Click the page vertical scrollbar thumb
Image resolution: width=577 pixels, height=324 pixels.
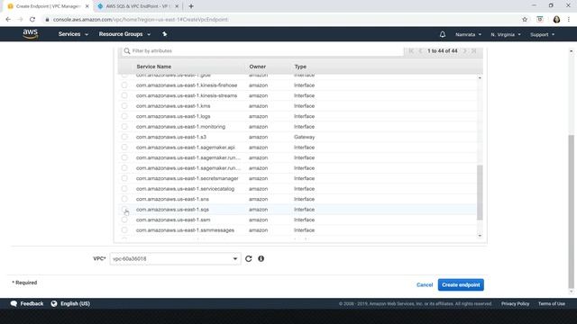(x=571, y=212)
